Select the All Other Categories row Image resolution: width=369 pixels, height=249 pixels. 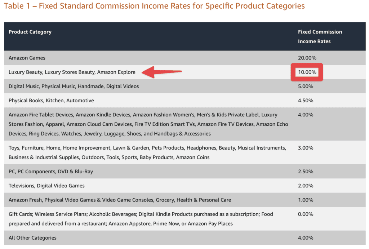(32, 238)
